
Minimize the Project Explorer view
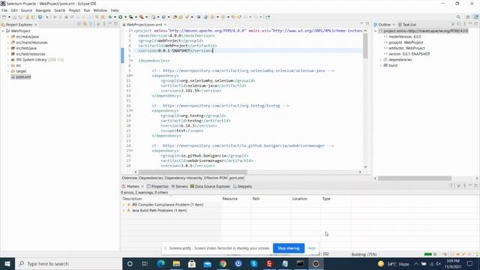click(110, 24)
